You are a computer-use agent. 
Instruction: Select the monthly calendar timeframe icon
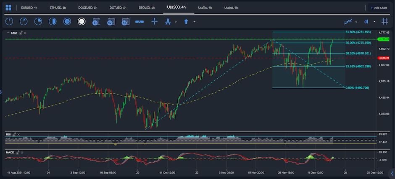126,22
